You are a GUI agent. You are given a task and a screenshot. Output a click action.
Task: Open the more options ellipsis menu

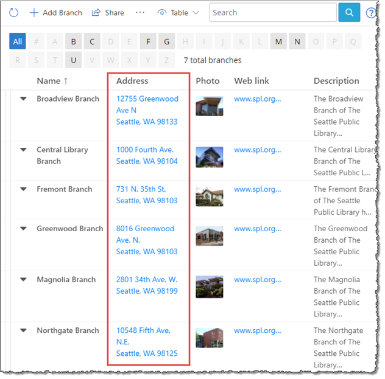[x=140, y=13]
